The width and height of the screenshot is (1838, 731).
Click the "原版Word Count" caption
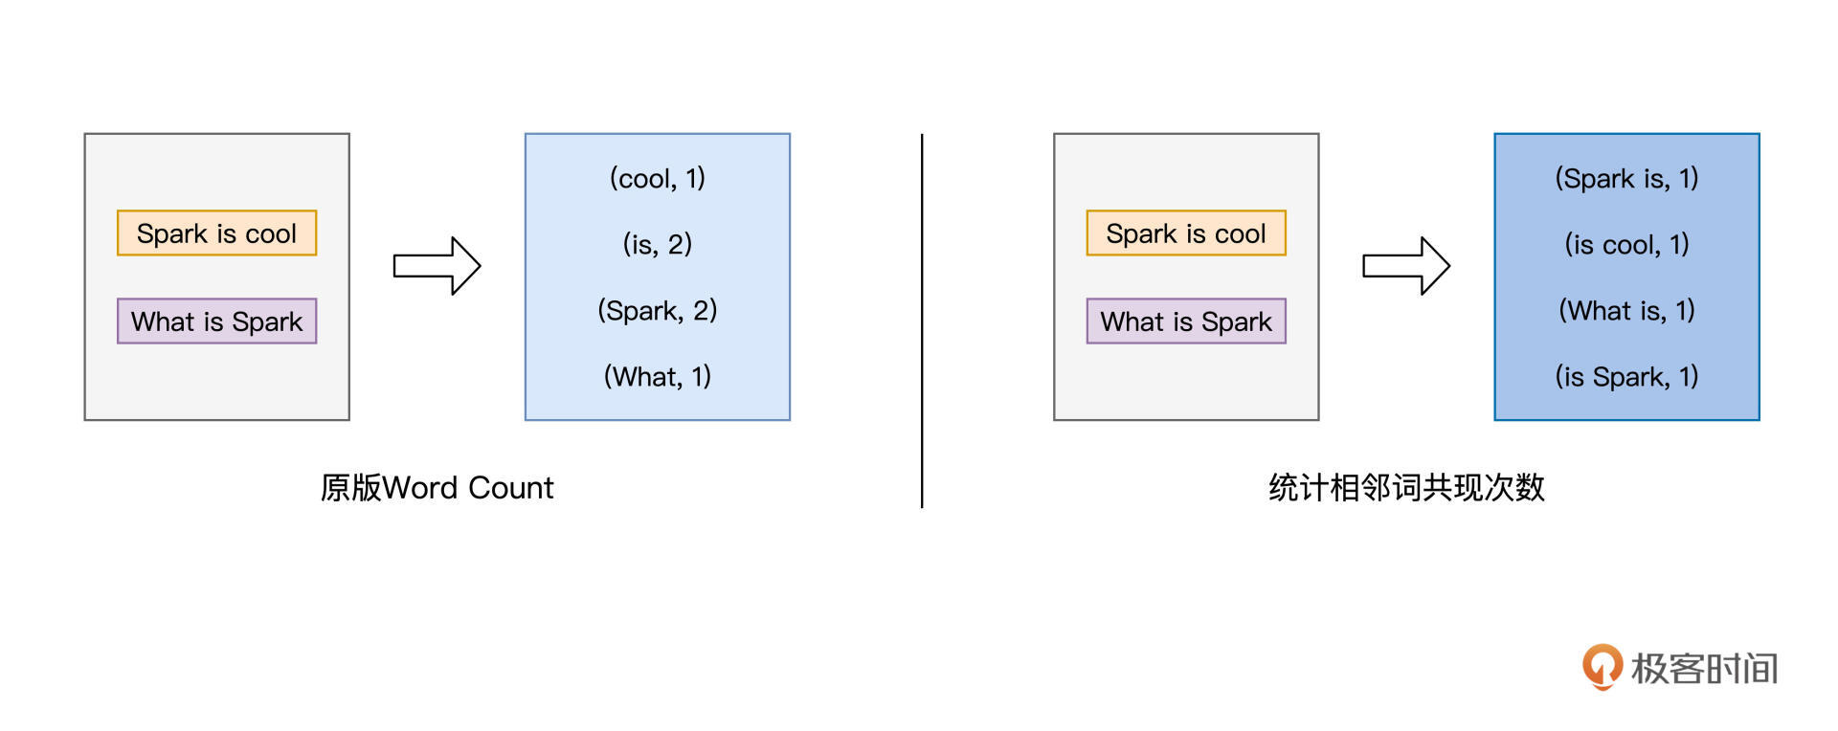437,488
